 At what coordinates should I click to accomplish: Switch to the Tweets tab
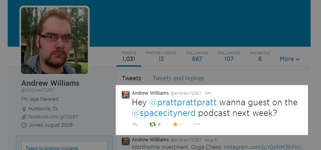click(x=131, y=78)
